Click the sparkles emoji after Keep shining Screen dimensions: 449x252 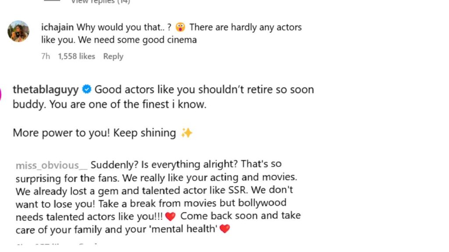[x=186, y=133]
